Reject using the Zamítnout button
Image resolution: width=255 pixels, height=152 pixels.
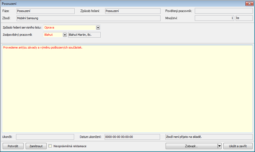[36, 146]
